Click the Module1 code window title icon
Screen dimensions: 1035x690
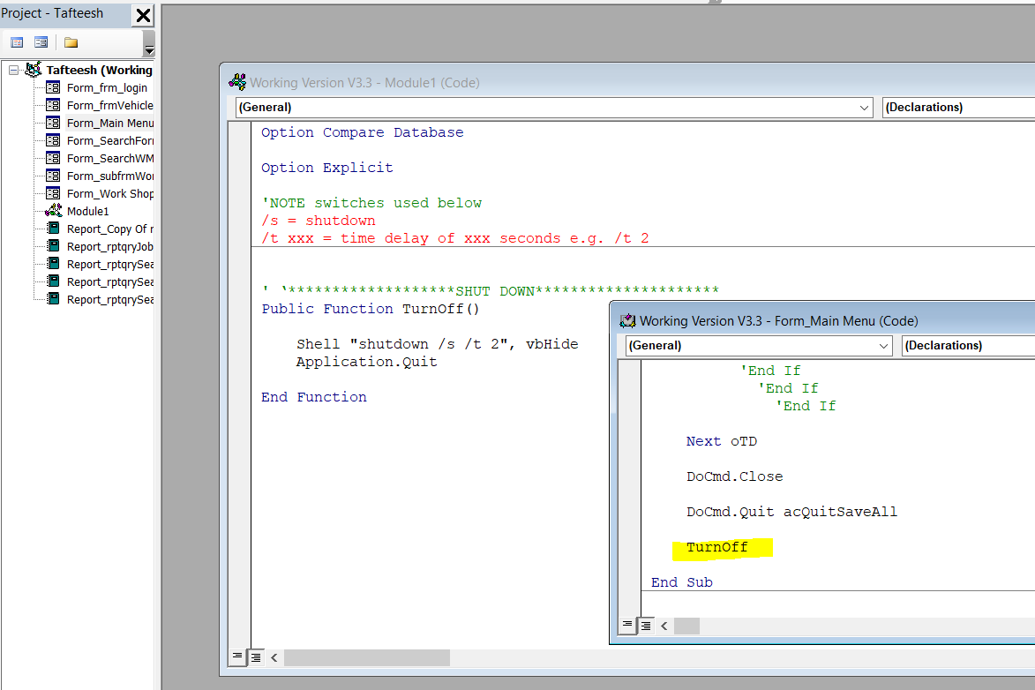[237, 82]
